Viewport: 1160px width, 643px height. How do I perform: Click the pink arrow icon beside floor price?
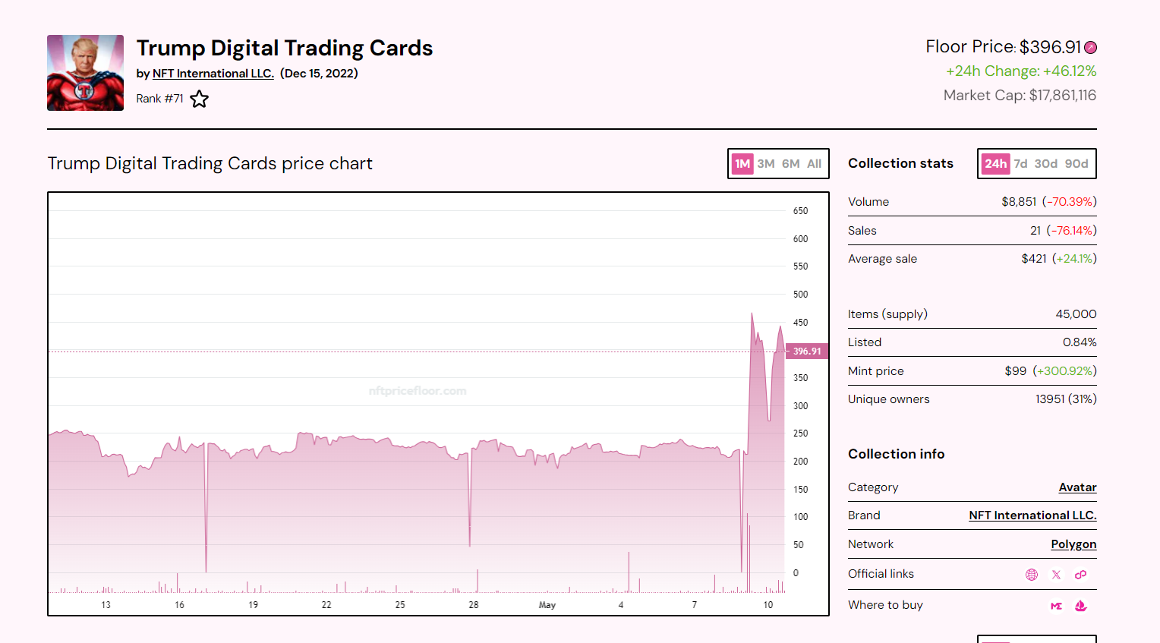[1090, 48]
